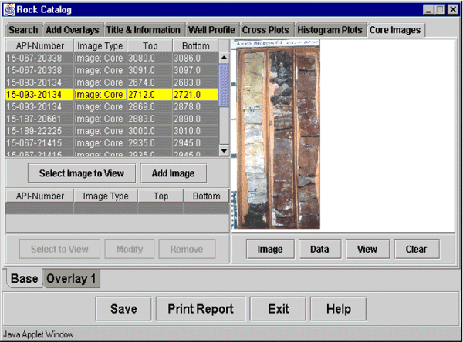Open the Add Overlays tab
This screenshot has height=342, width=463.
coord(73,30)
